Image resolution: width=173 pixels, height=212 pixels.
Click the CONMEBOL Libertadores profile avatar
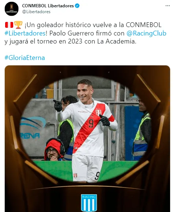pos(11,9)
